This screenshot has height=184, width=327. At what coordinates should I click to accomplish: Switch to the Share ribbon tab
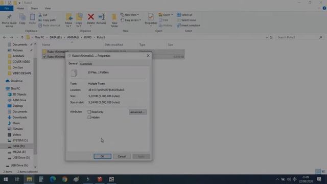pyautogui.click(x=34, y=8)
